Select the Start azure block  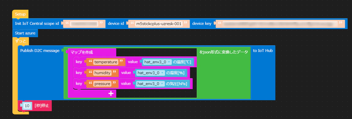tap(25, 33)
